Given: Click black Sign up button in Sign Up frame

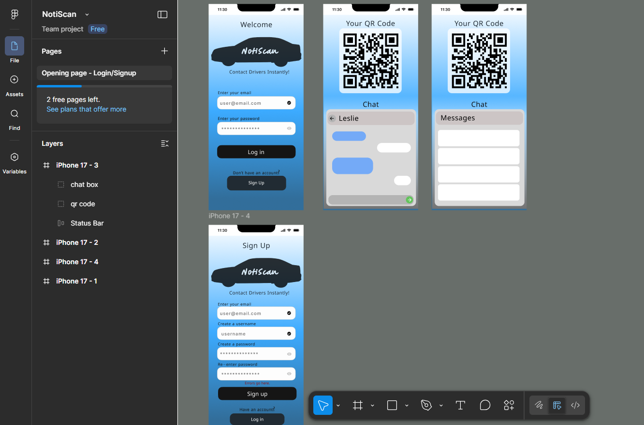Looking at the screenshot, I should [257, 394].
